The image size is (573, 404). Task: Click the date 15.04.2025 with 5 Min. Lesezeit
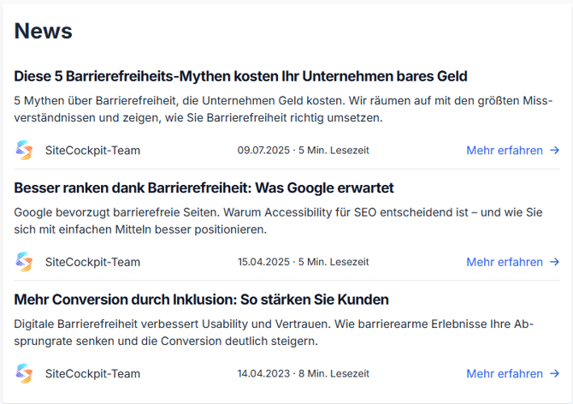click(x=303, y=262)
